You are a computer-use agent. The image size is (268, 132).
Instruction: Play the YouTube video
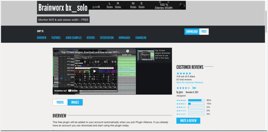click(94, 71)
